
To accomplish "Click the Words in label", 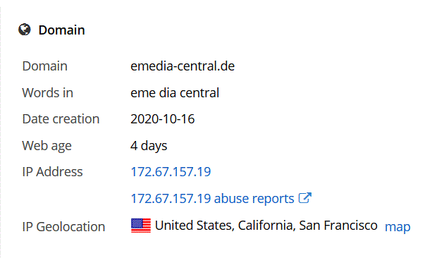I will click(48, 92).
